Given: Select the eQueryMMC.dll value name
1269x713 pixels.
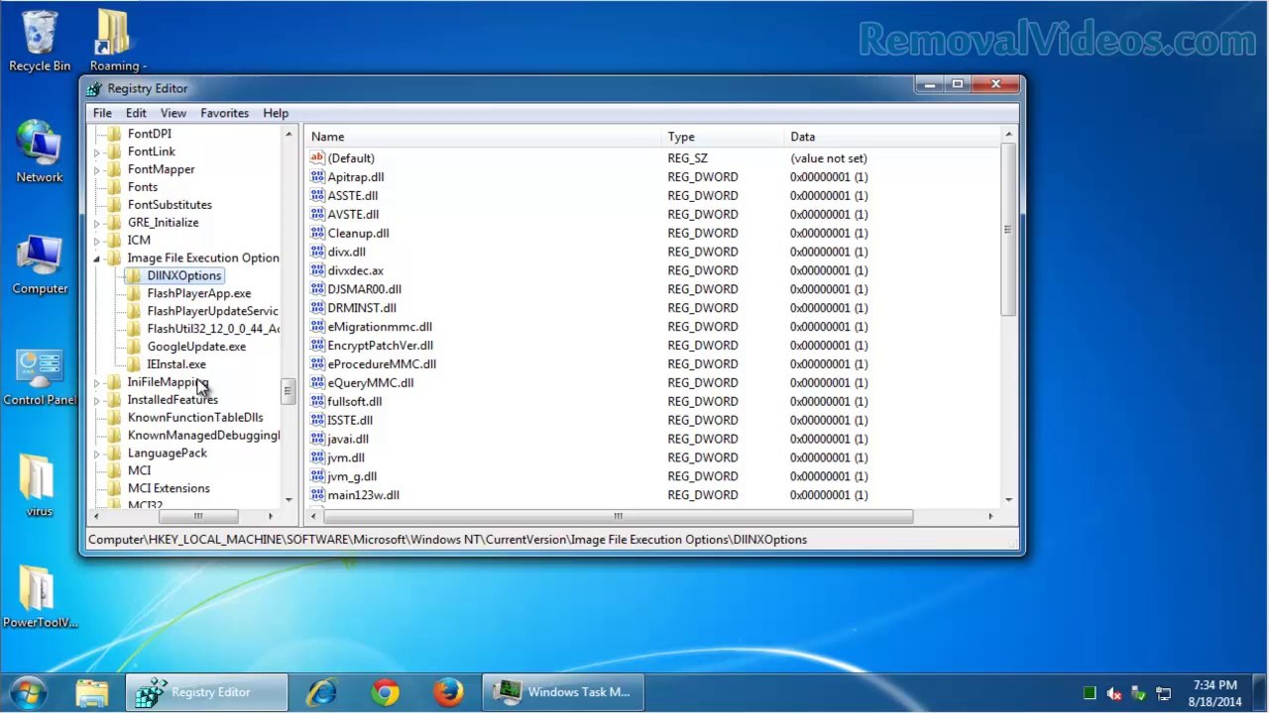Looking at the screenshot, I should pos(370,383).
